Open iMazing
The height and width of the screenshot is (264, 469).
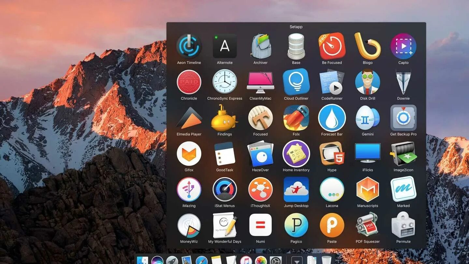click(189, 190)
